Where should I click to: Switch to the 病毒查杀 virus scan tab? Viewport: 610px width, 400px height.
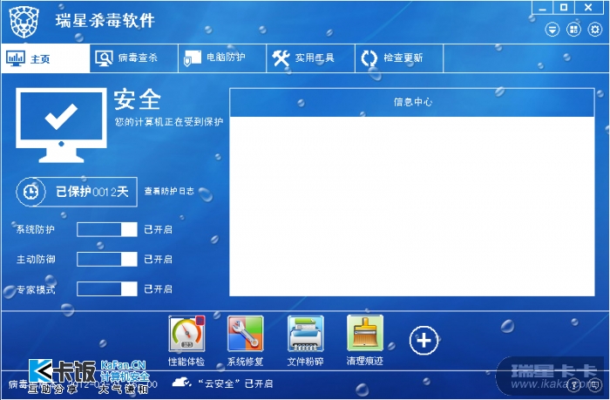134,58
